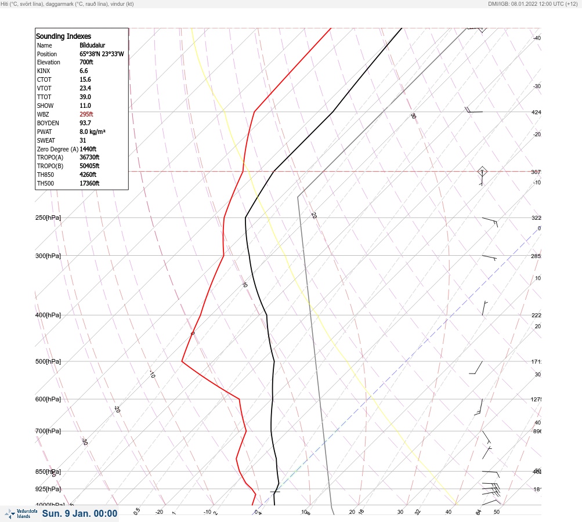Click the '50' label on the bottom temperature axis
The image size is (582, 522).
pyautogui.click(x=497, y=512)
